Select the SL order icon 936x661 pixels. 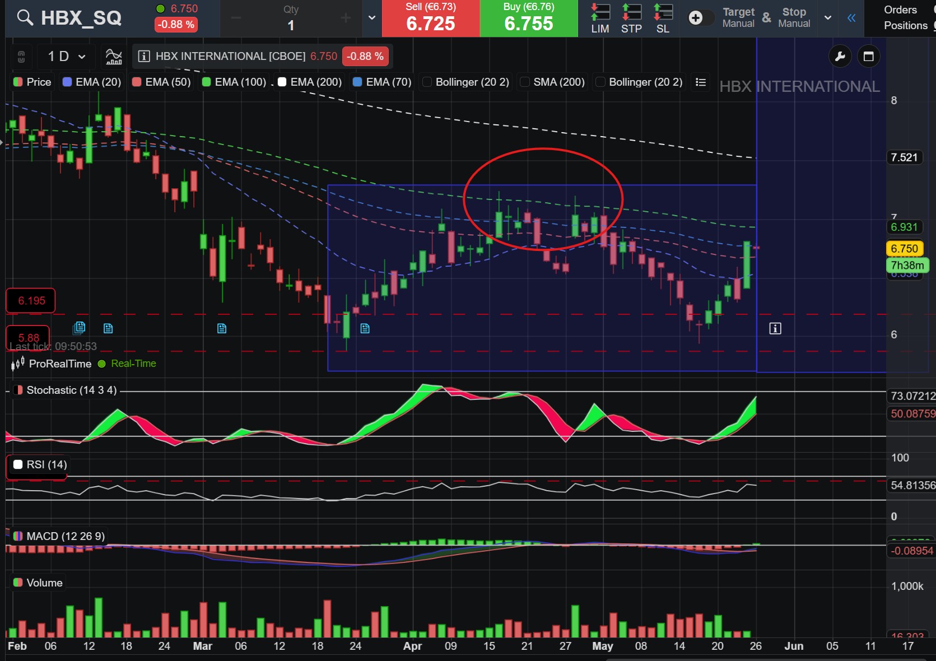[663, 18]
